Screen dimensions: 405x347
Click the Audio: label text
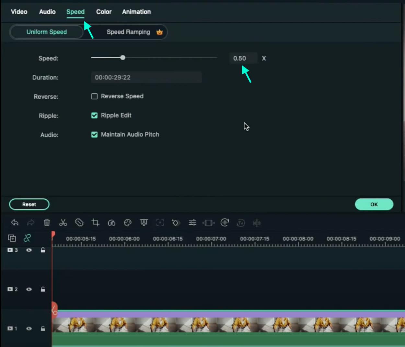(x=49, y=135)
